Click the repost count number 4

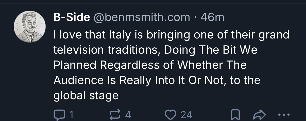128,115
